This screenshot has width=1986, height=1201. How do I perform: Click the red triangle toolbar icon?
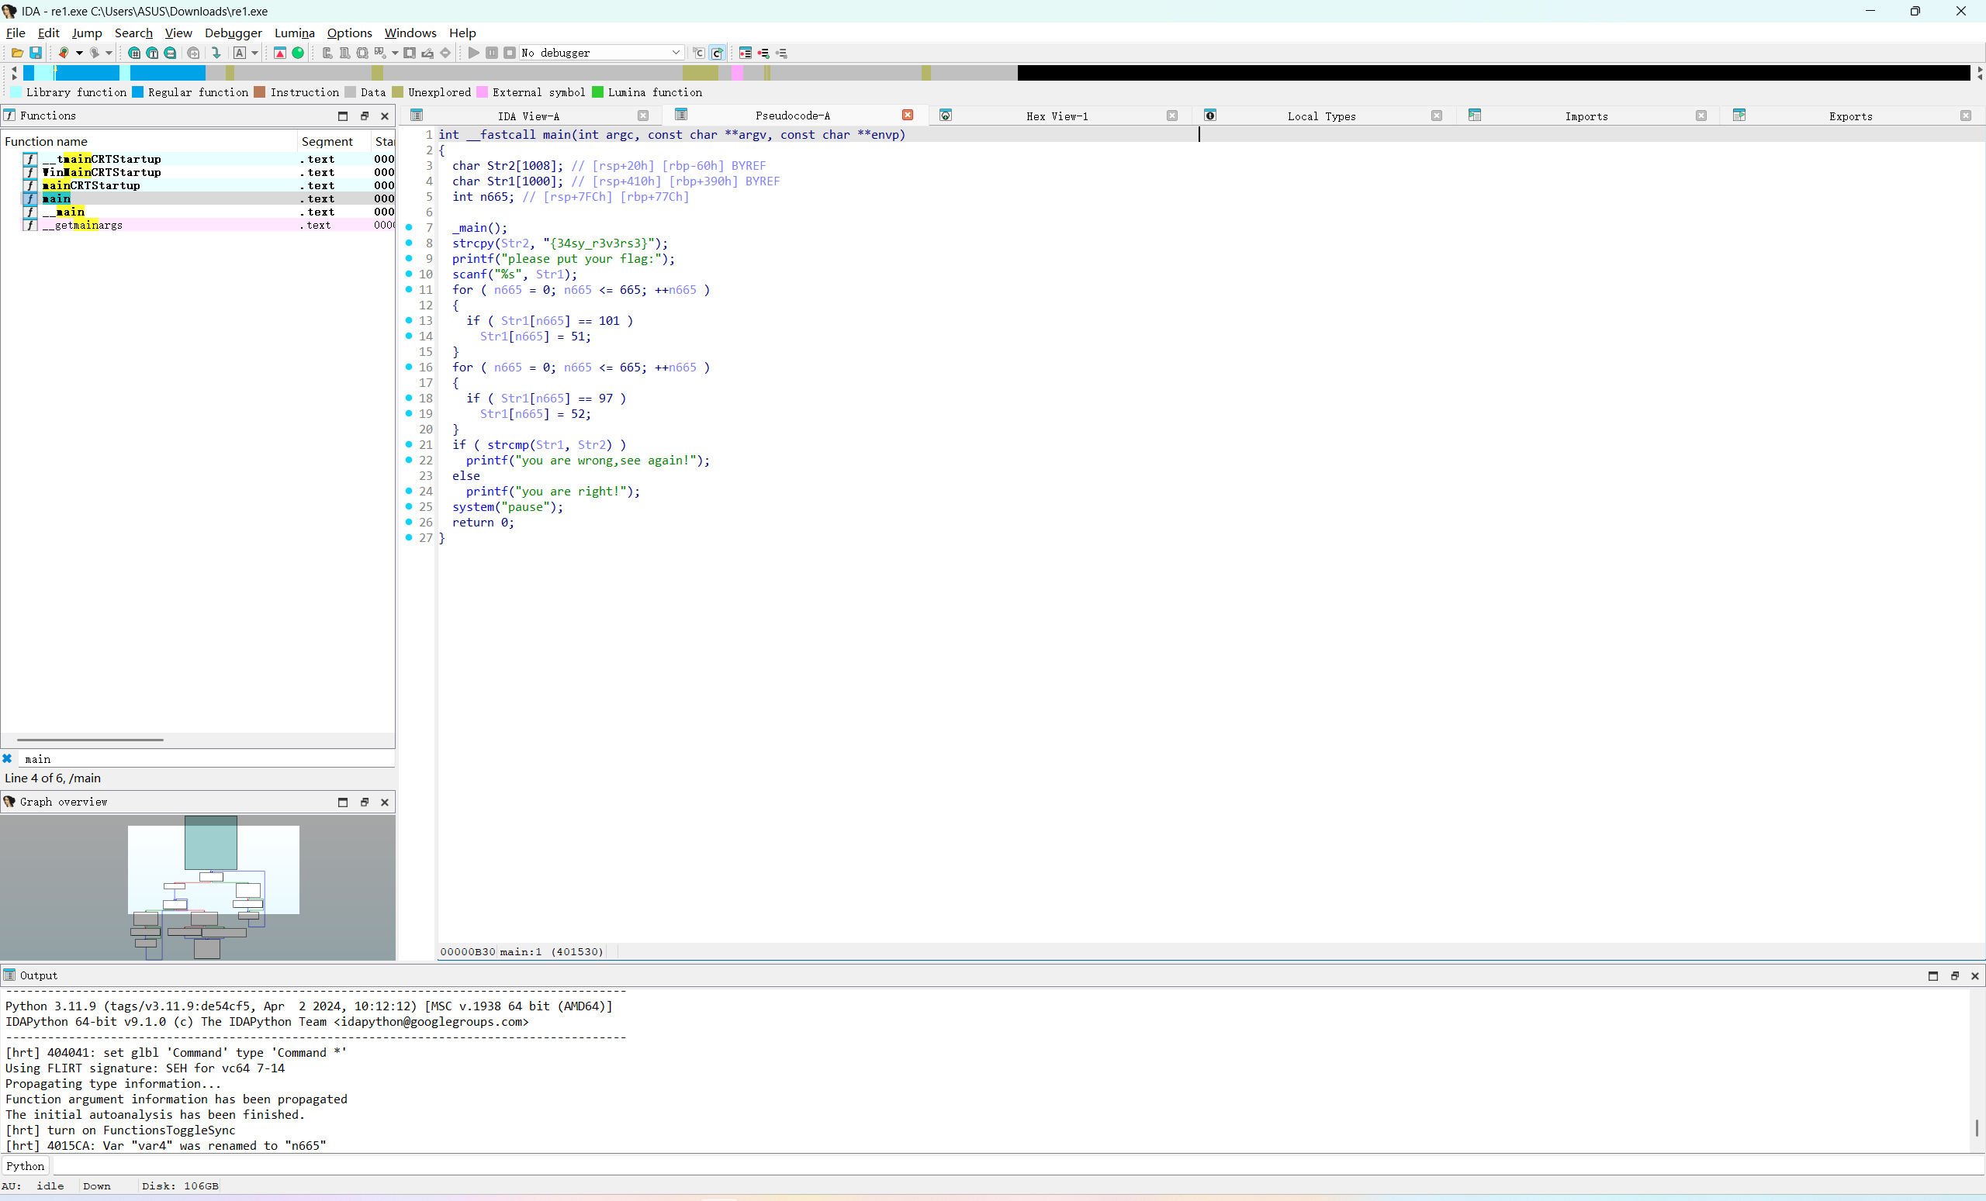pyautogui.click(x=280, y=53)
